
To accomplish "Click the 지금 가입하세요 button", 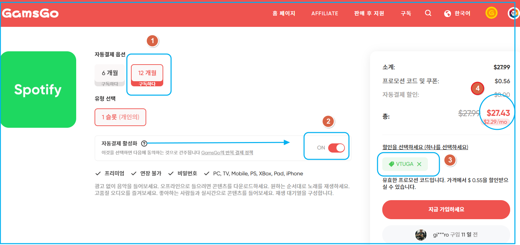I will coord(446,209).
